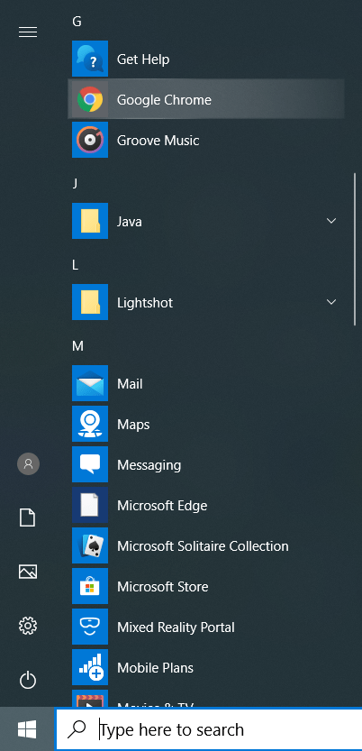Screen dimensions: 362x751
Task: Select the Mixed Reality Portal label
Action: pyautogui.click(x=176, y=627)
